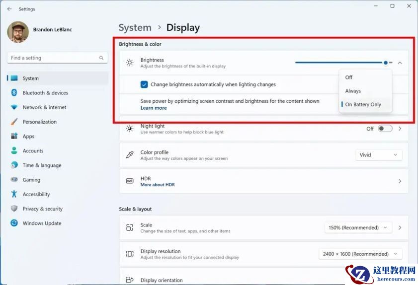Click in the Find a setting field
The height and width of the screenshot is (285, 418).
57,58
